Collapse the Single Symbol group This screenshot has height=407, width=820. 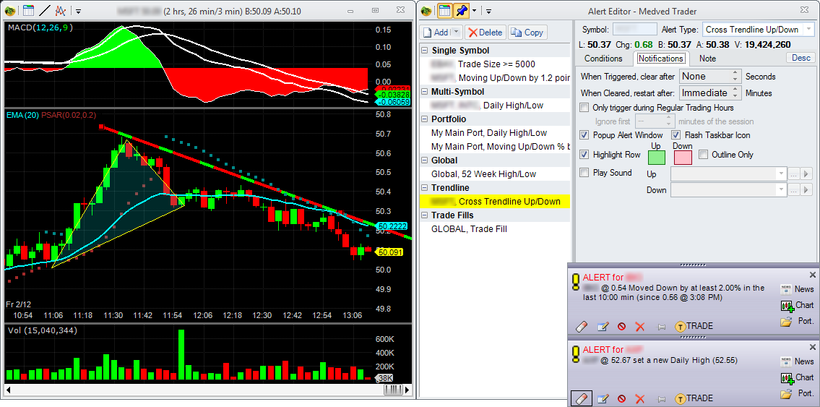tap(423, 51)
